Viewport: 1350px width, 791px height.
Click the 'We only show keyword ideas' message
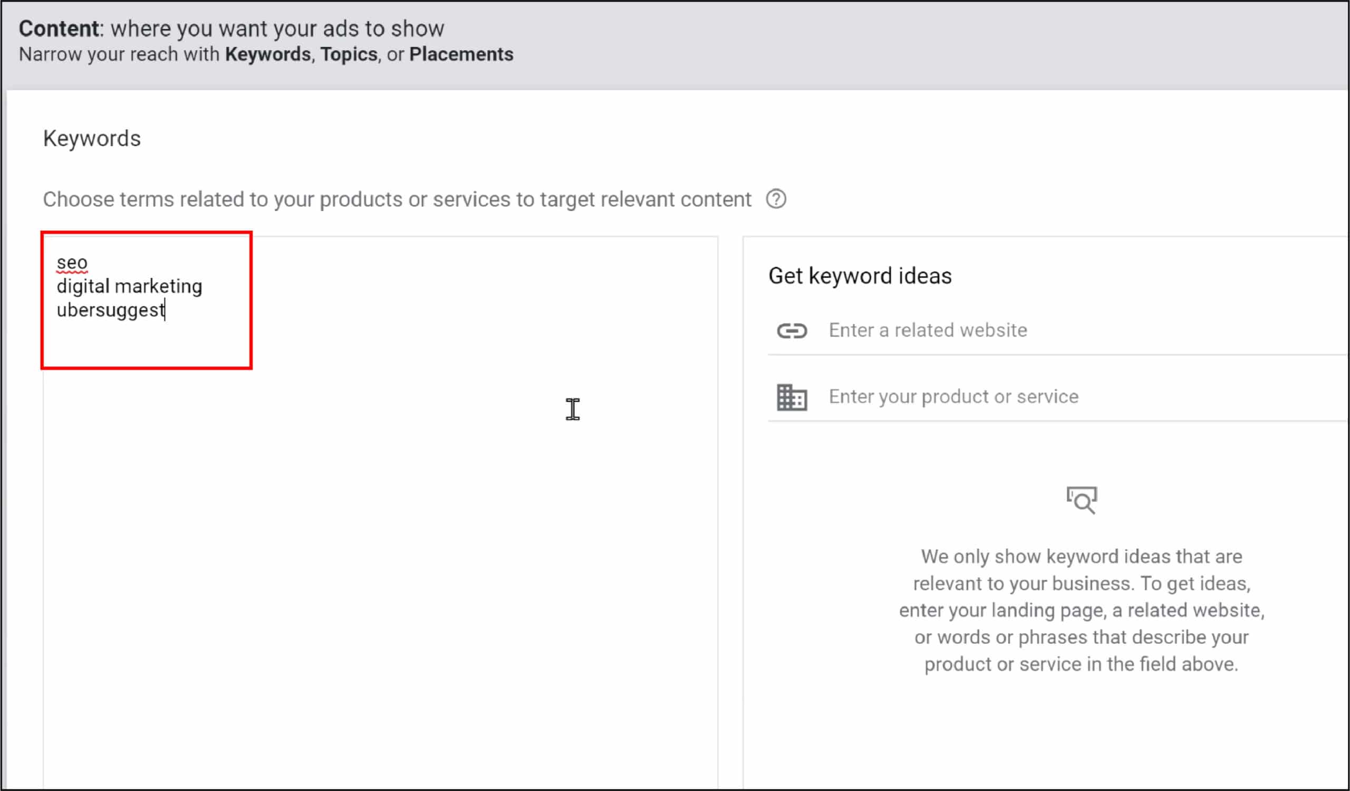point(1082,610)
